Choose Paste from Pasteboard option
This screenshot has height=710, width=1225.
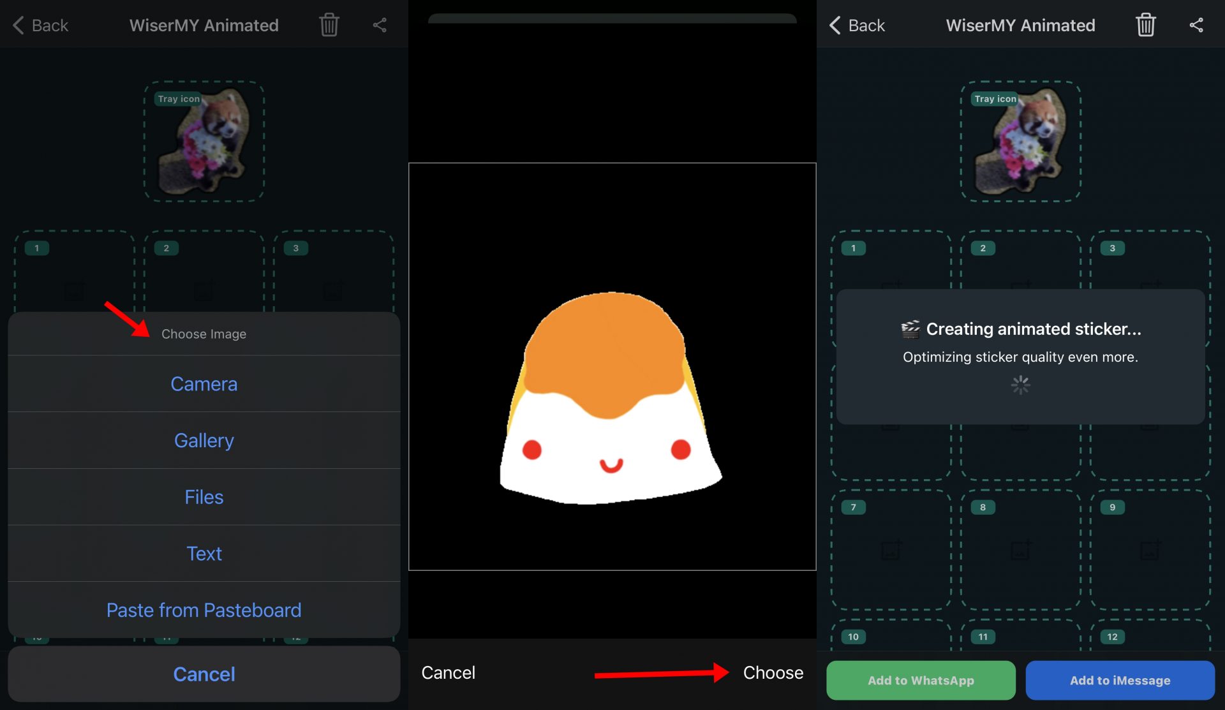point(204,610)
